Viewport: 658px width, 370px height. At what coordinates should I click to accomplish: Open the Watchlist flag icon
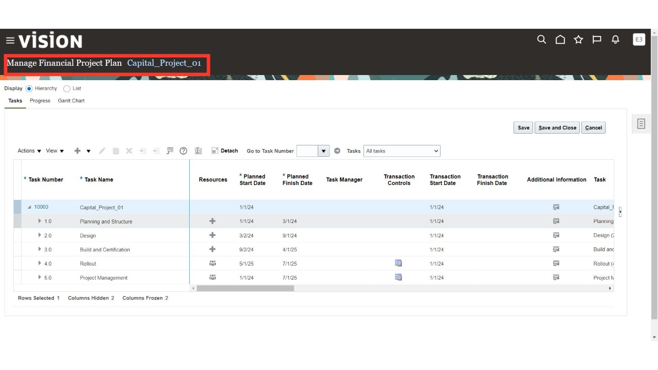pos(597,40)
